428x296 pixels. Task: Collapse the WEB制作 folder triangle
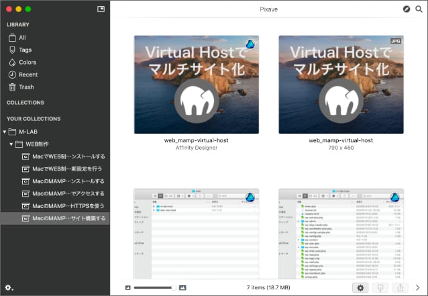pos(11,144)
